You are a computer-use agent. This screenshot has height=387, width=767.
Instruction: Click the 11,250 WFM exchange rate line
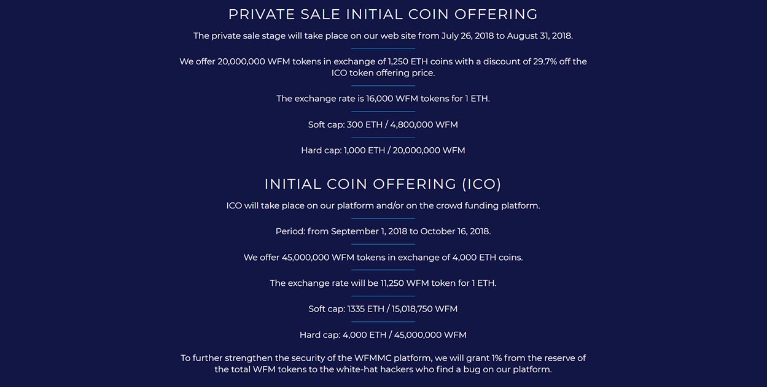click(x=383, y=283)
